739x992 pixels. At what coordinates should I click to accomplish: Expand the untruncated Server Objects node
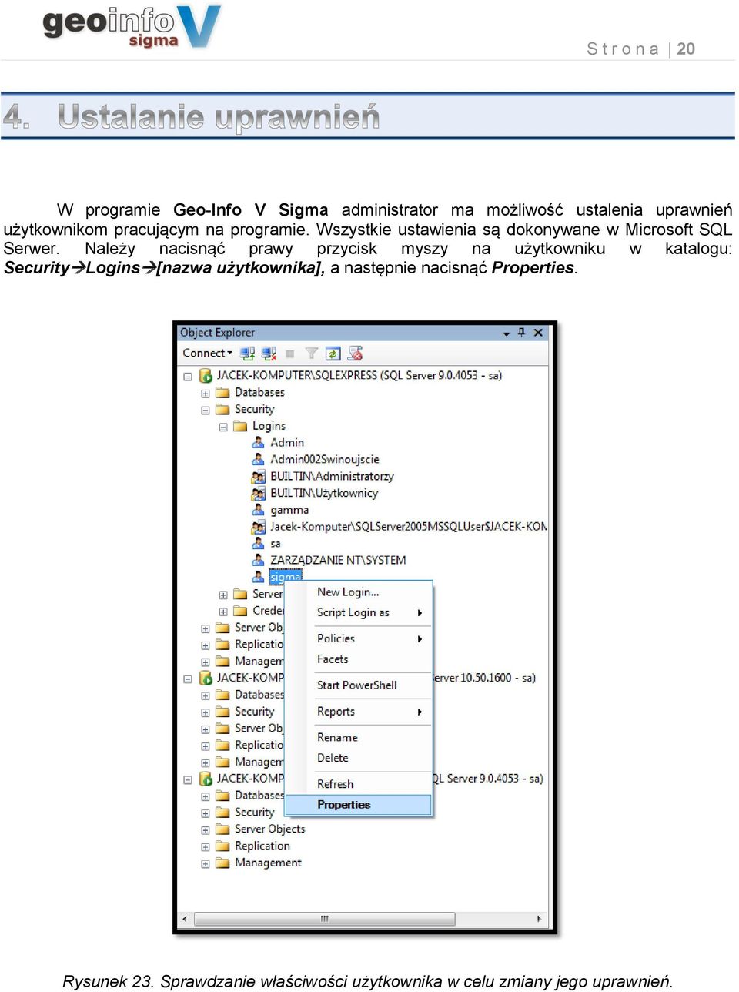(206, 830)
